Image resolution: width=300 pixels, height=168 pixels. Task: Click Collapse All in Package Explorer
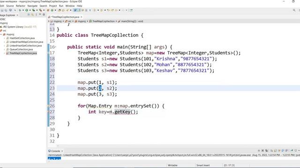coord(29,14)
